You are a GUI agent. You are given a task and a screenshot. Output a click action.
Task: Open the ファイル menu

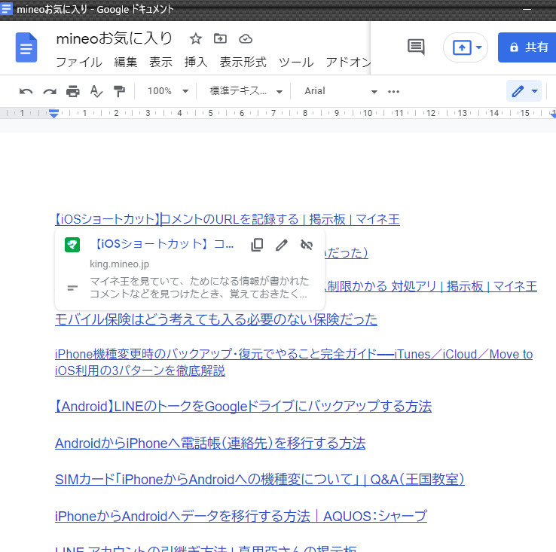pos(79,62)
